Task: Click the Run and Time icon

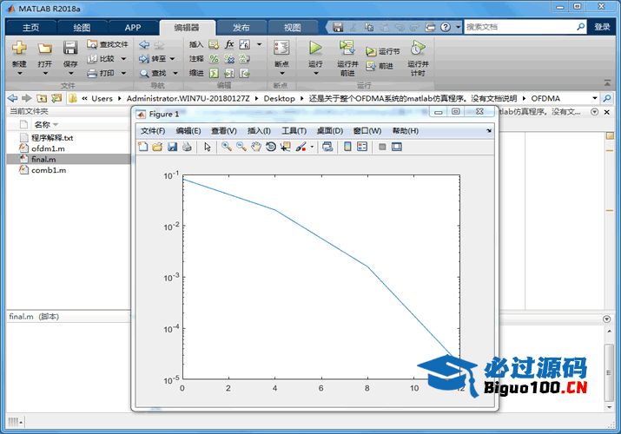Action: (417, 48)
